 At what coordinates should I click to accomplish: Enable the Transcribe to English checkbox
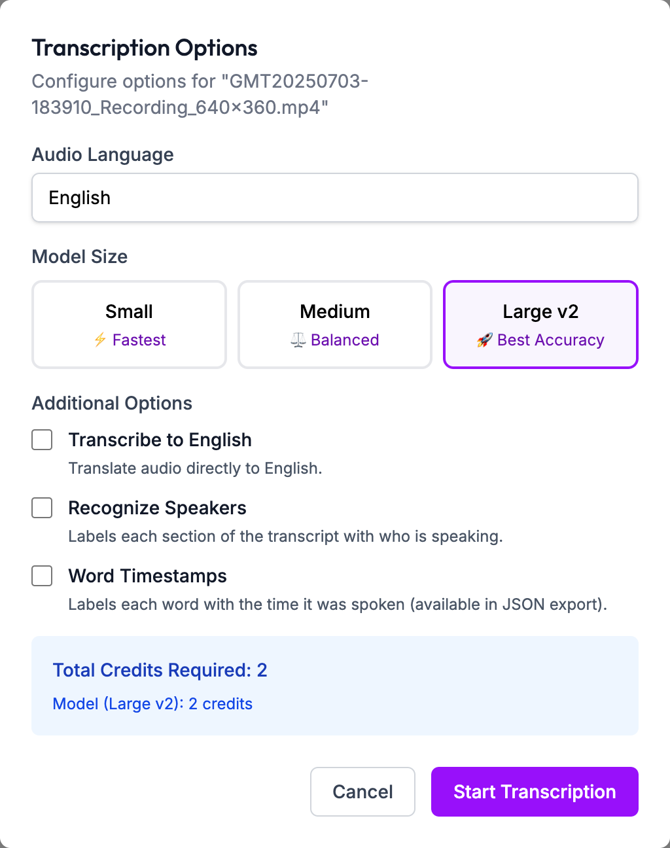[x=43, y=440]
